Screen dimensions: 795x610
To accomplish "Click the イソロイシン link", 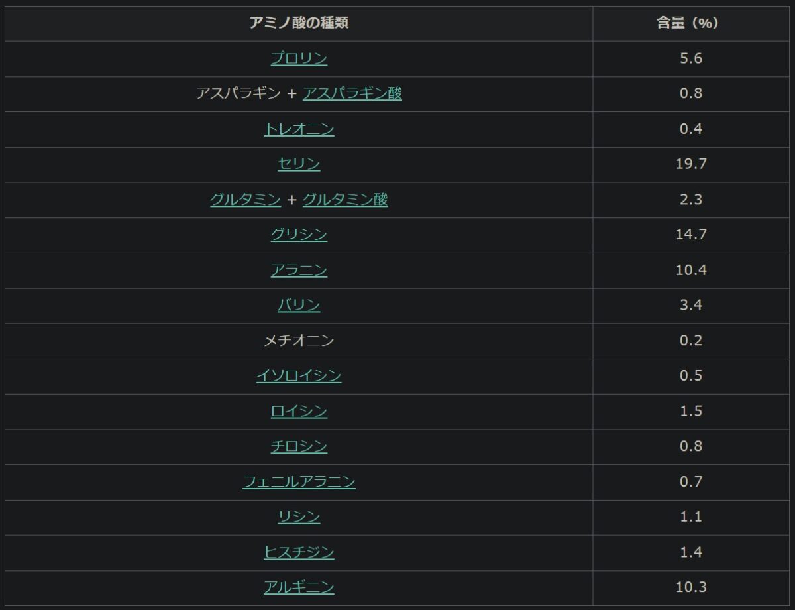I will coord(299,376).
